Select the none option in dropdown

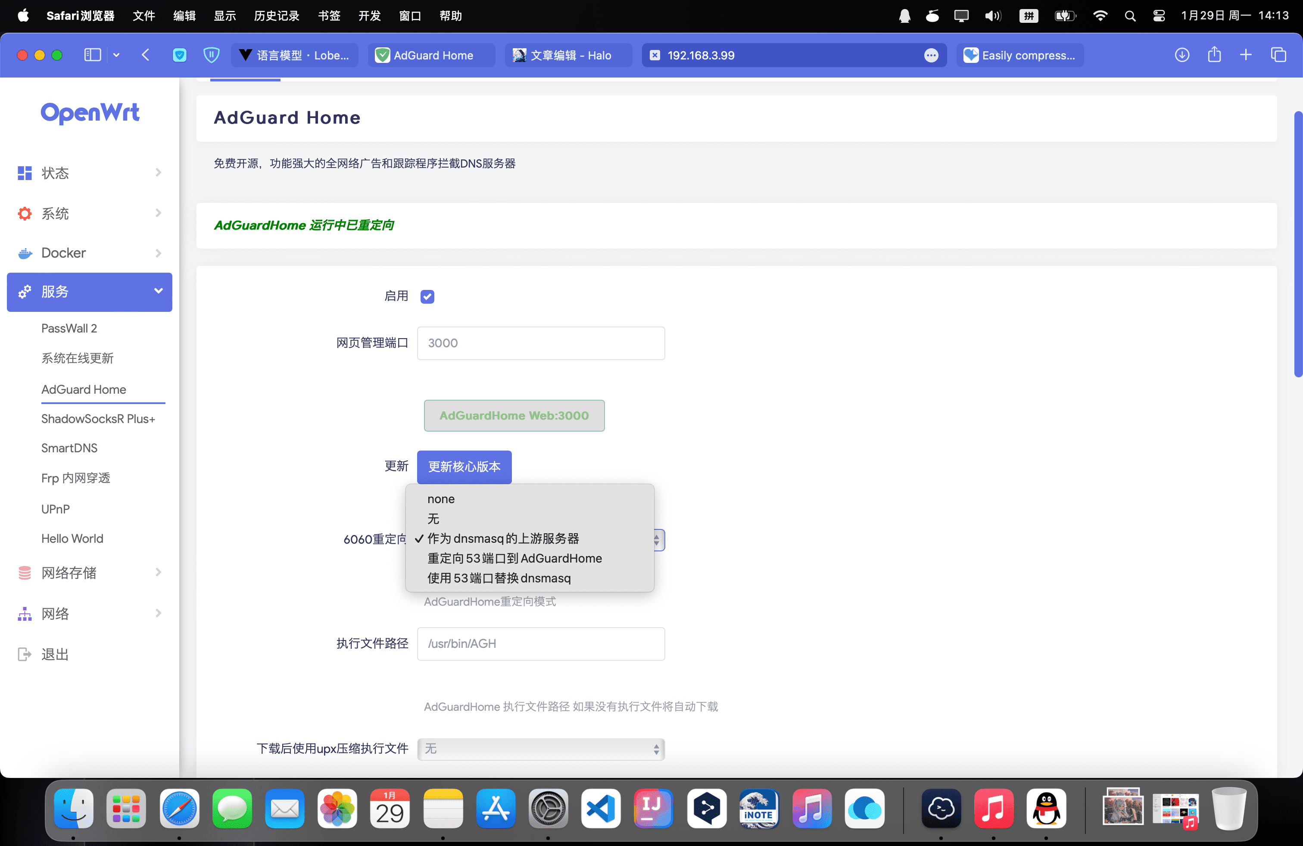coord(530,499)
